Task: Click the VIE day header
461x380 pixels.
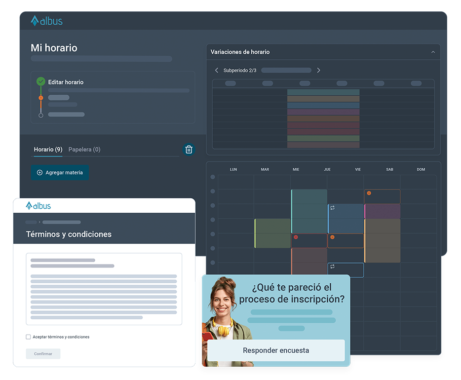Action: point(358,170)
